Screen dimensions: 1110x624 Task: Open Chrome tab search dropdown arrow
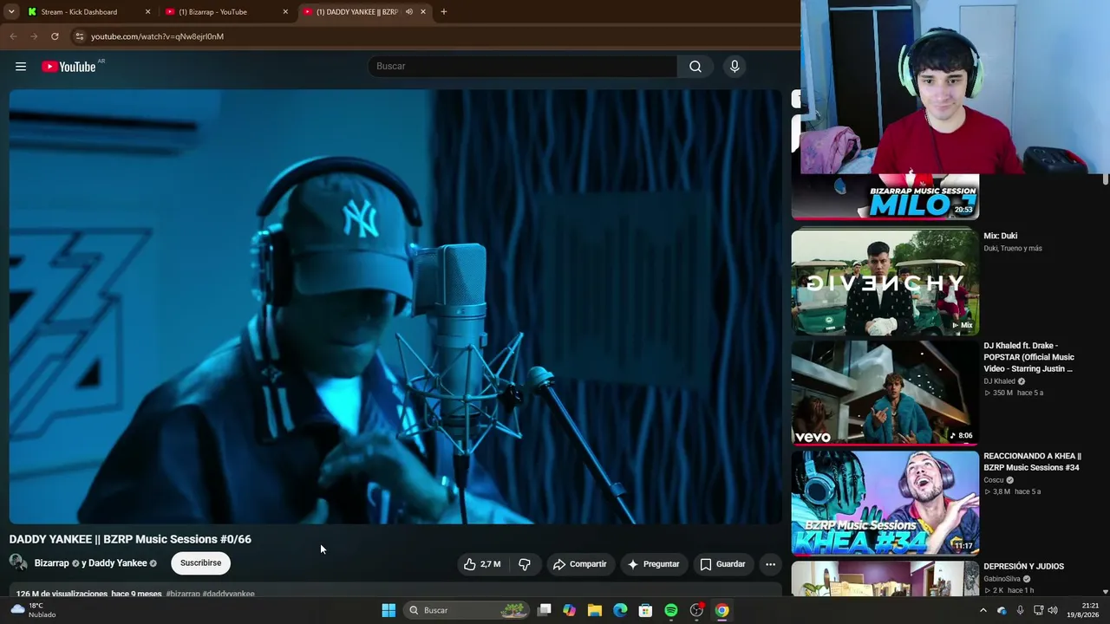click(11, 12)
